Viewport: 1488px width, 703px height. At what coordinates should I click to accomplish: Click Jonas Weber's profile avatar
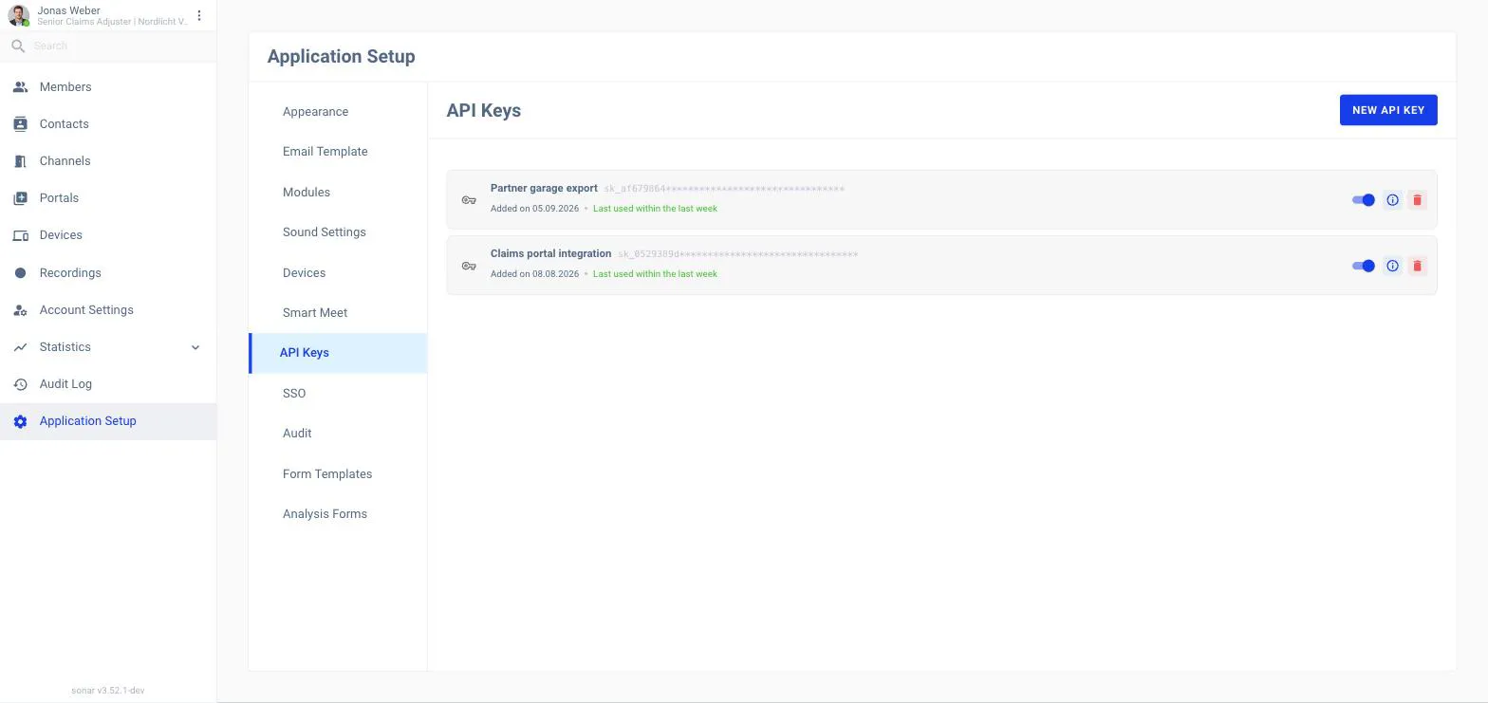19,15
